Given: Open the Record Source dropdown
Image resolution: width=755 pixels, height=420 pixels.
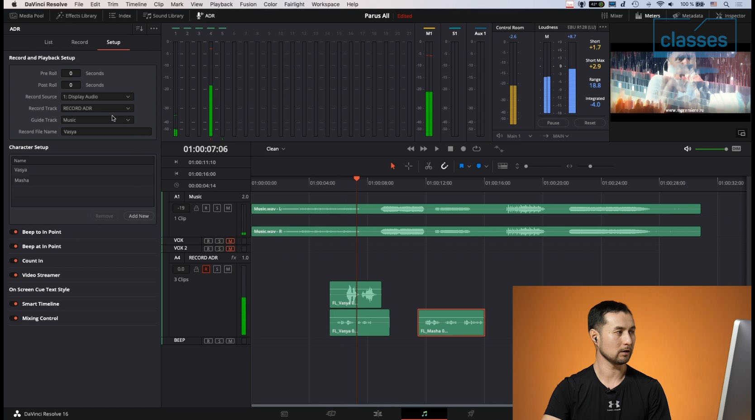Looking at the screenshot, I should click(97, 97).
